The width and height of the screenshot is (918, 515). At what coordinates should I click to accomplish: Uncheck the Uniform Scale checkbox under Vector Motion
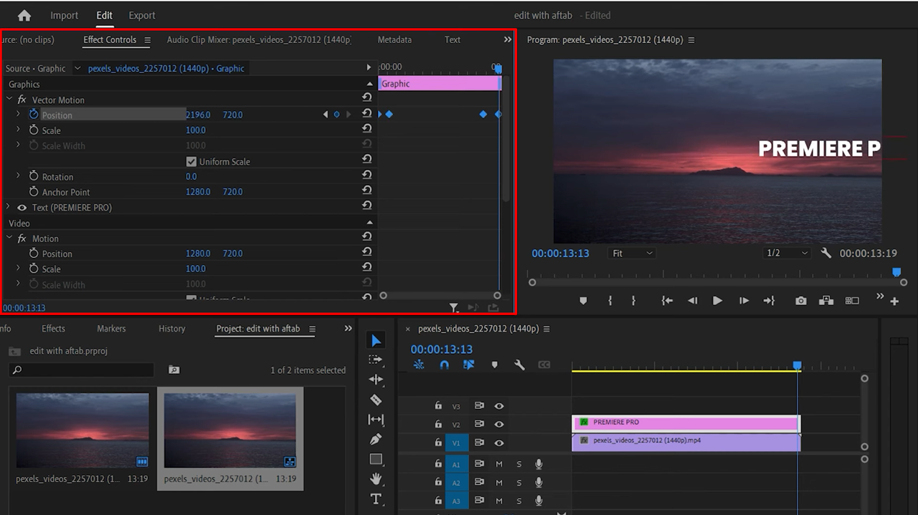[x=191, y=161]
